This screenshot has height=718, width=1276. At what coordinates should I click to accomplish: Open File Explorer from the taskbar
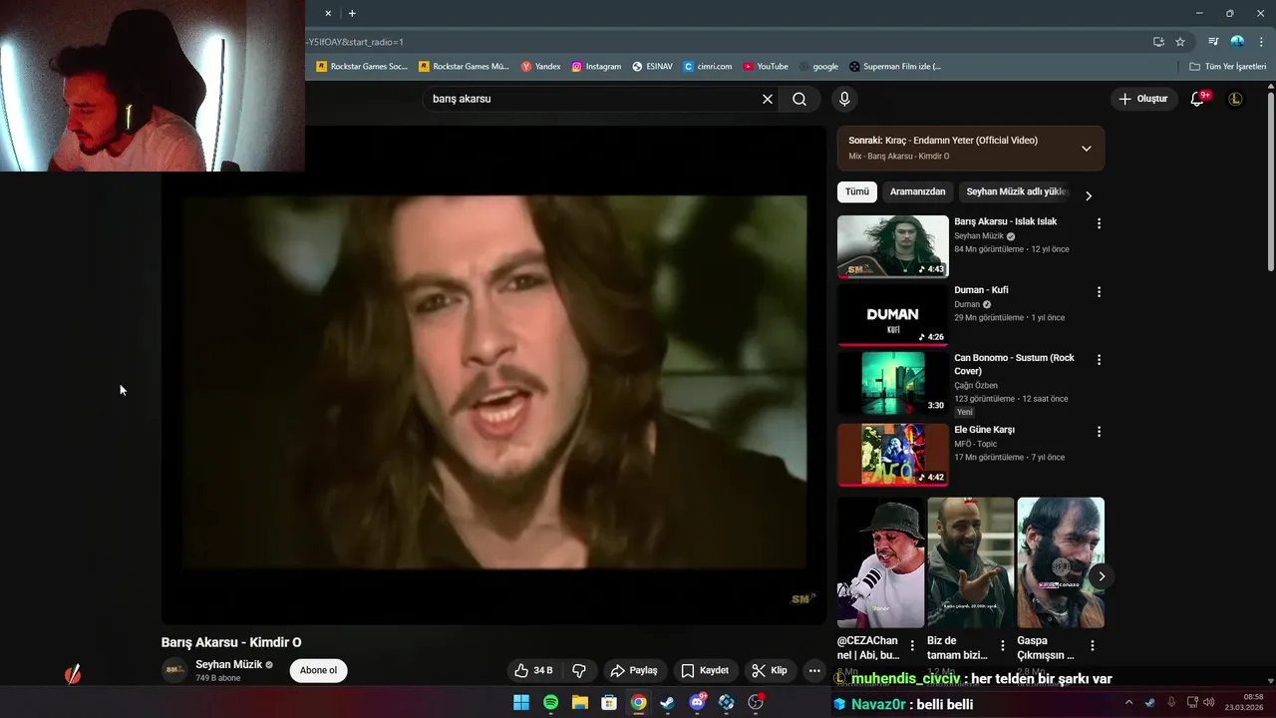(579, 703)
